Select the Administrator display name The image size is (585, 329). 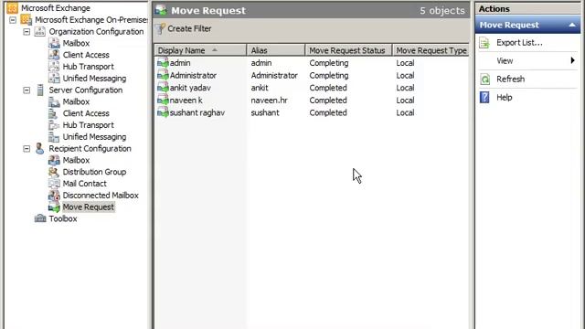point(193,75)
